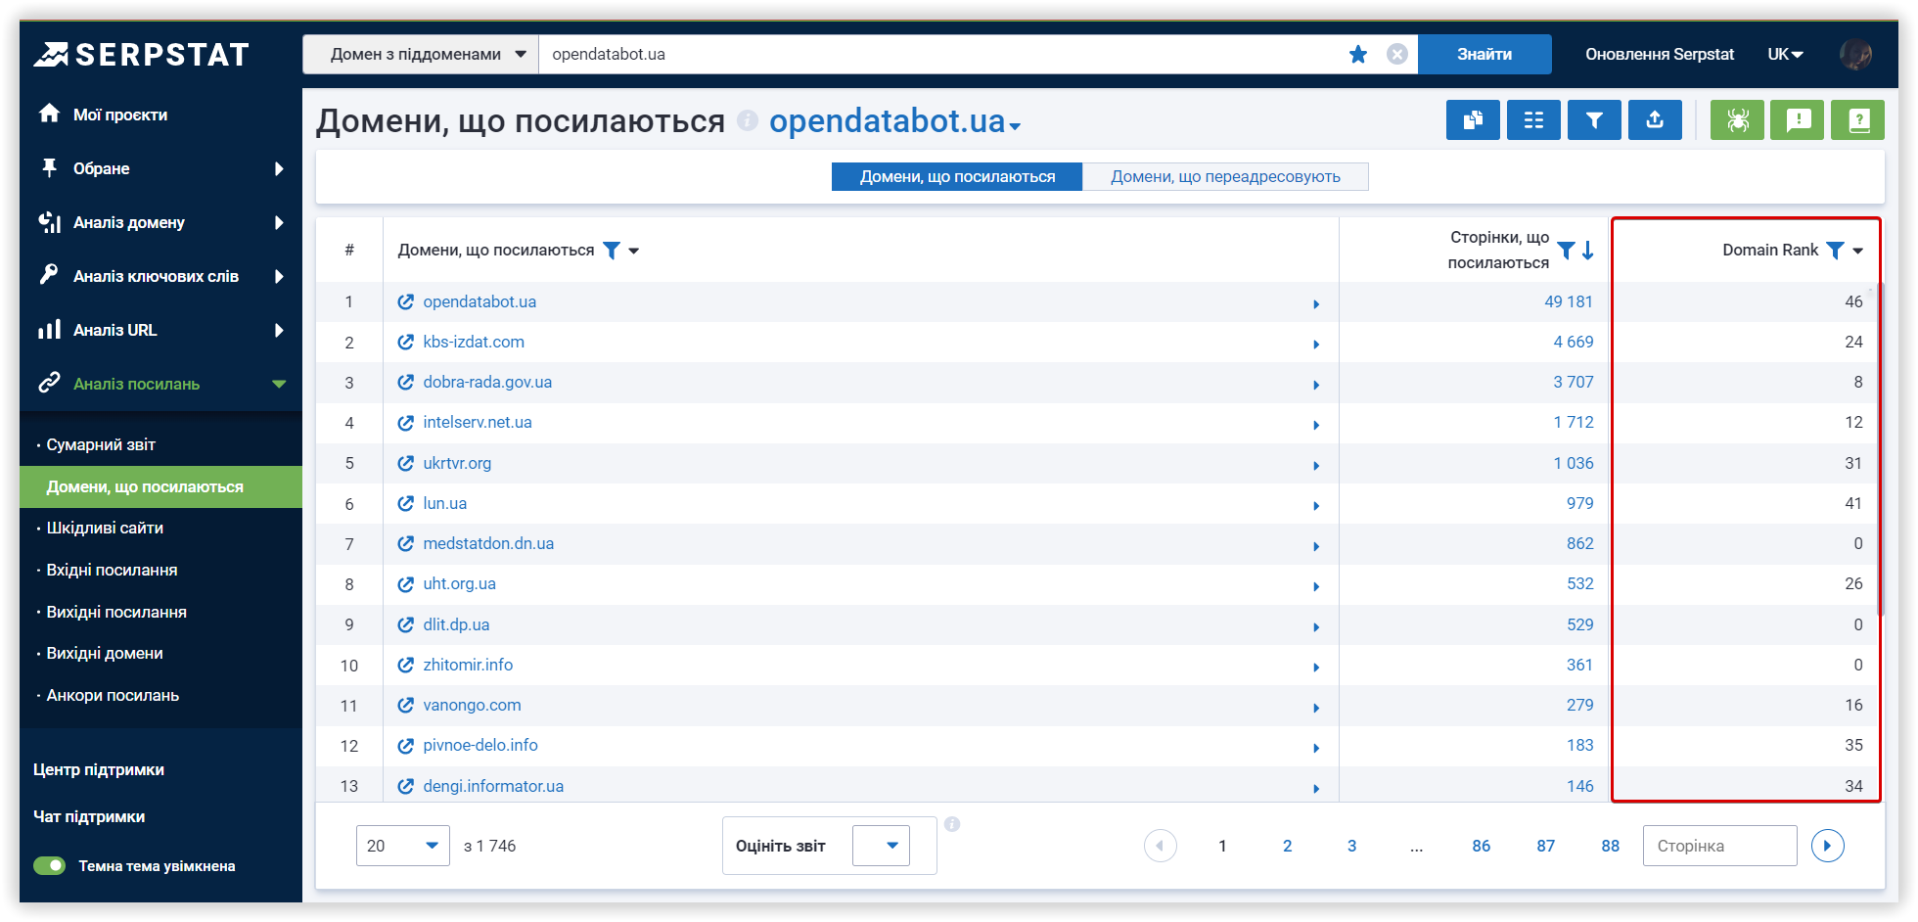Open the Referring domains sidebar submenu item

click(x=161, y=487)
